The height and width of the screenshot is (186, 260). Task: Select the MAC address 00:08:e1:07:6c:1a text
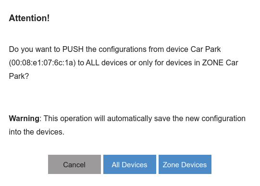[42, 63]
